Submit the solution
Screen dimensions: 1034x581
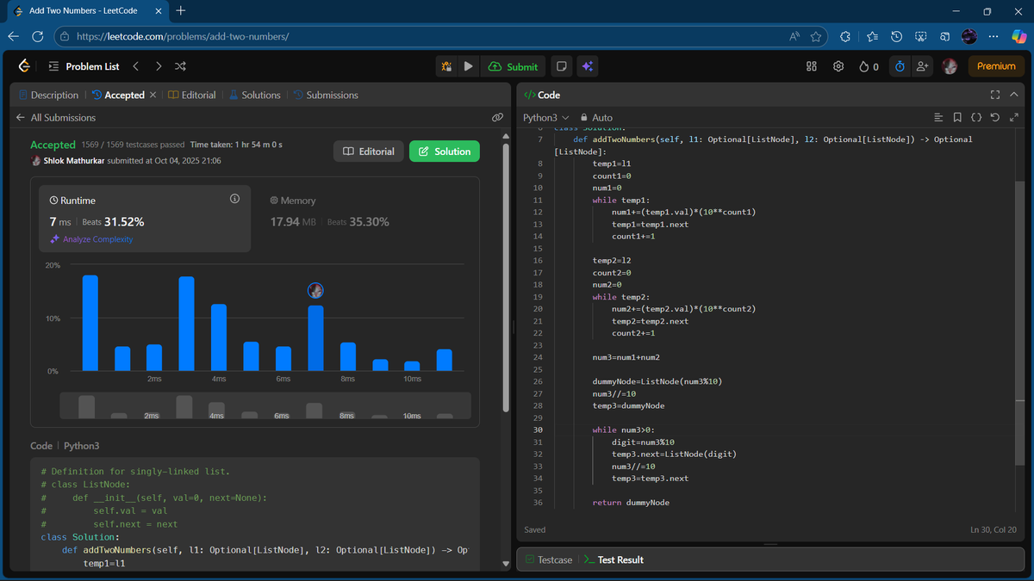(513, 66)
